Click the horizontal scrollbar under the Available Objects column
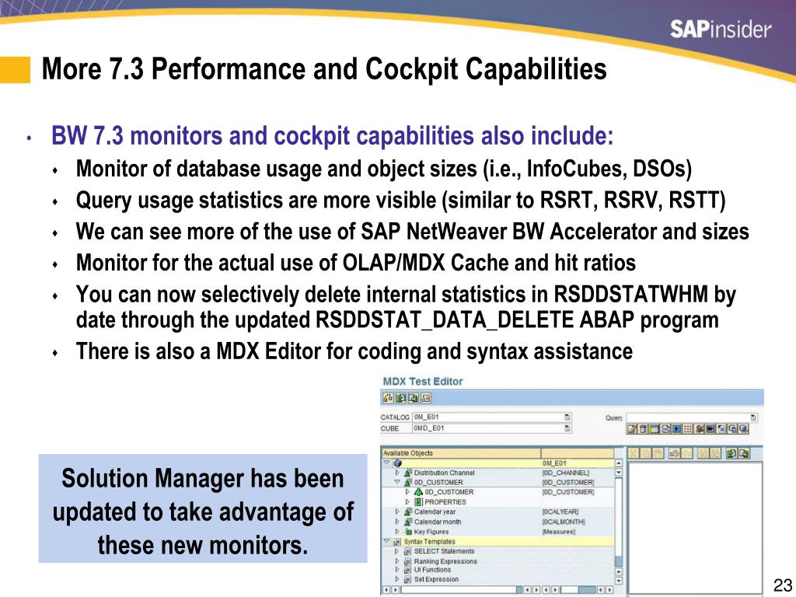This screenshot has width=796, height=597. point(462,590)
